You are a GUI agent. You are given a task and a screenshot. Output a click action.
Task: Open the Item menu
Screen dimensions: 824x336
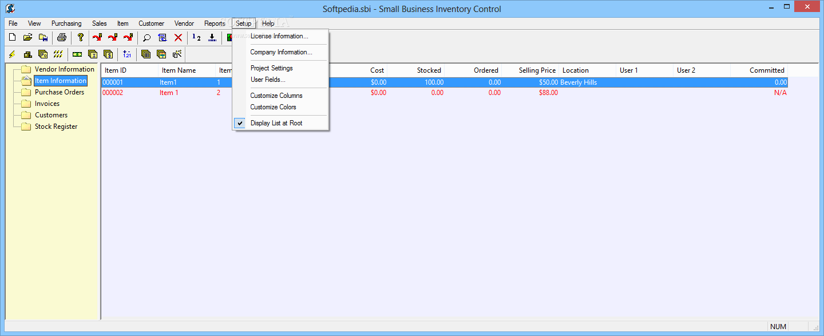point(123,23)
